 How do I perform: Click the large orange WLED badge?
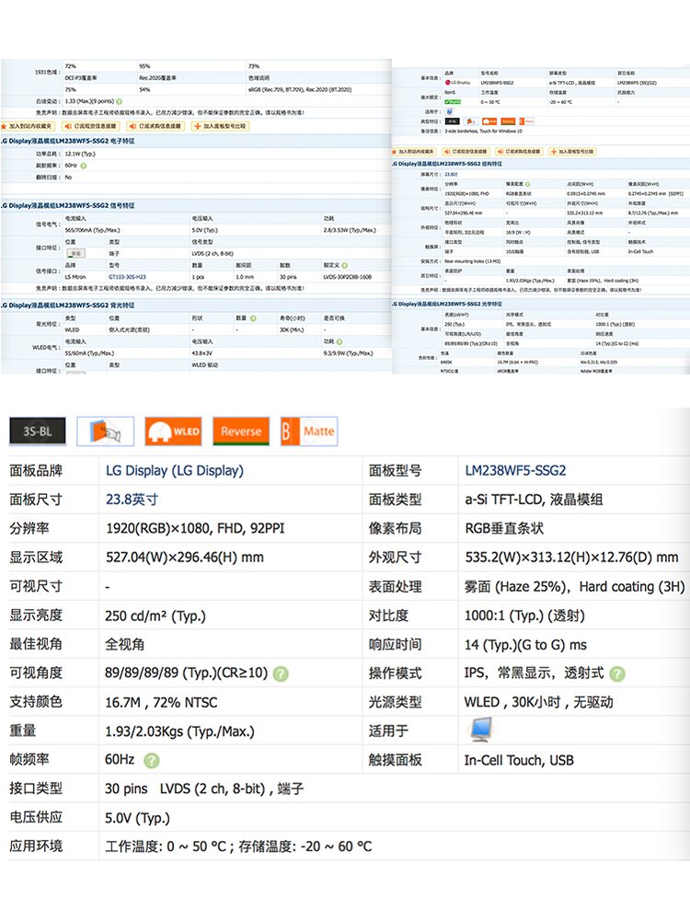tap(174, 431)
